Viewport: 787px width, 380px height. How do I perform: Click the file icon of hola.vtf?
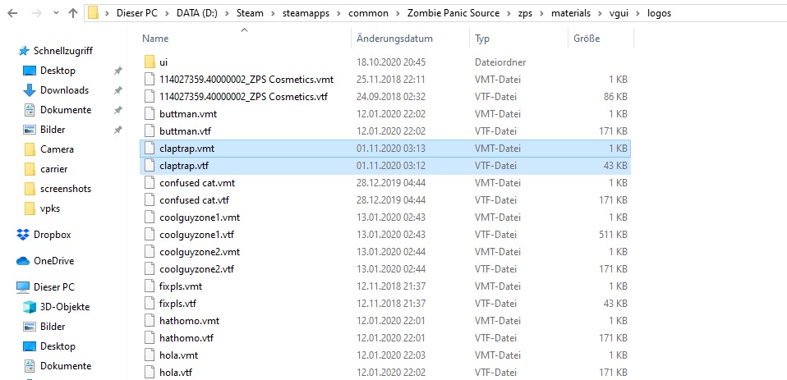click(x=149, y=373)
